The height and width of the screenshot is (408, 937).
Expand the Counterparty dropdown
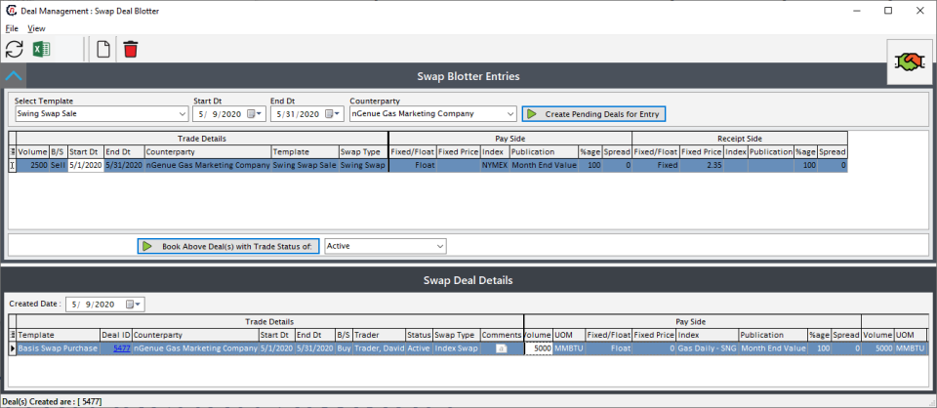tap(510, 113)
